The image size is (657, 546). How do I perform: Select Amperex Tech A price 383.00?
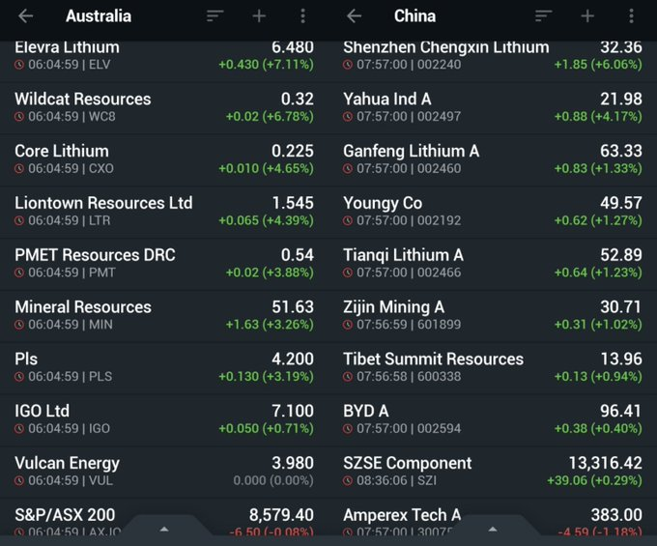[x=616, y=515]
